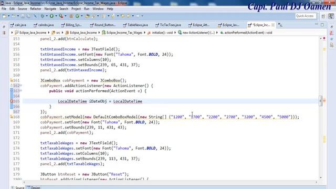Click the Print toolbar icon
336x189 pixels.
click(x=28, y=16)
